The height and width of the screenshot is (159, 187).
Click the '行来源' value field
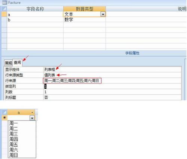point(113,81)
